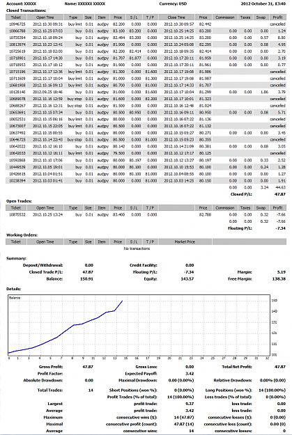This screenshot has height=435, width=292.
Task: Select the profit value 2.52
Action: 282,160
